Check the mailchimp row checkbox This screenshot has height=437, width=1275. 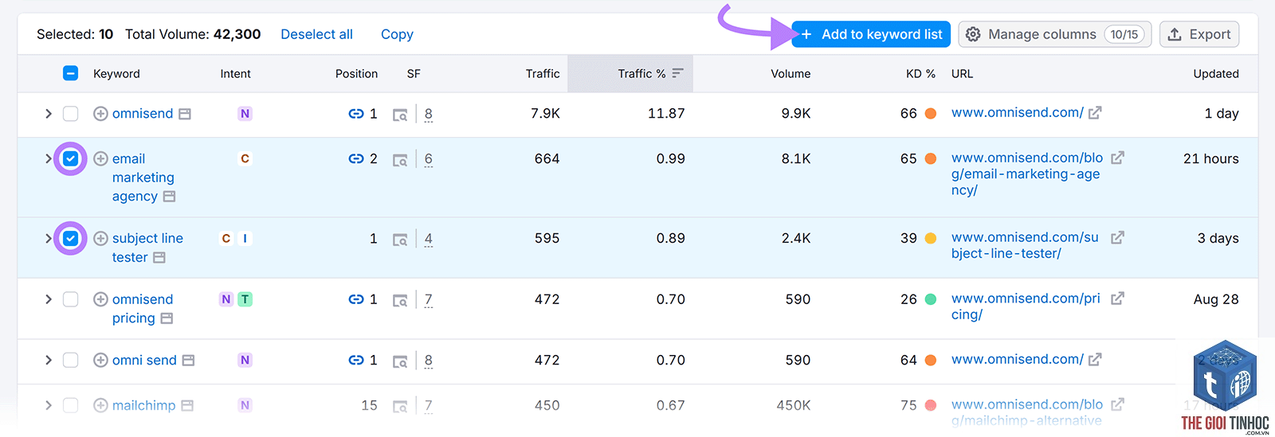click(70, 405)
